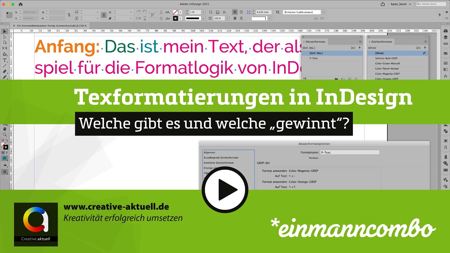Image resolution: width=450 pixels, height=253 pixels.
Task: Select the Pencil tool
Action: (5, 77)
